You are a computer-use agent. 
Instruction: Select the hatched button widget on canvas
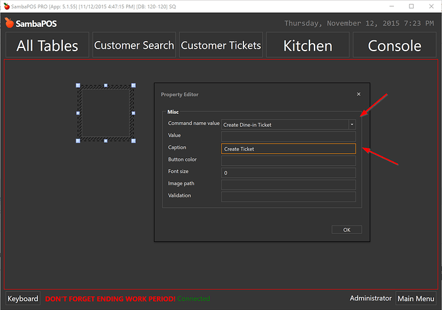(x=106, y=113)
